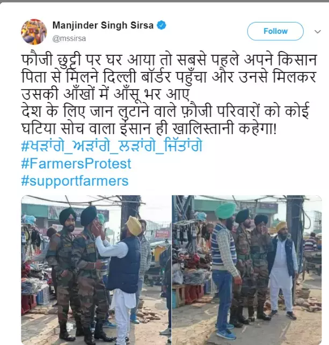Viewport: 329px width, 345px height.
Task: View the right photo with green turban man
Action: 247,270
